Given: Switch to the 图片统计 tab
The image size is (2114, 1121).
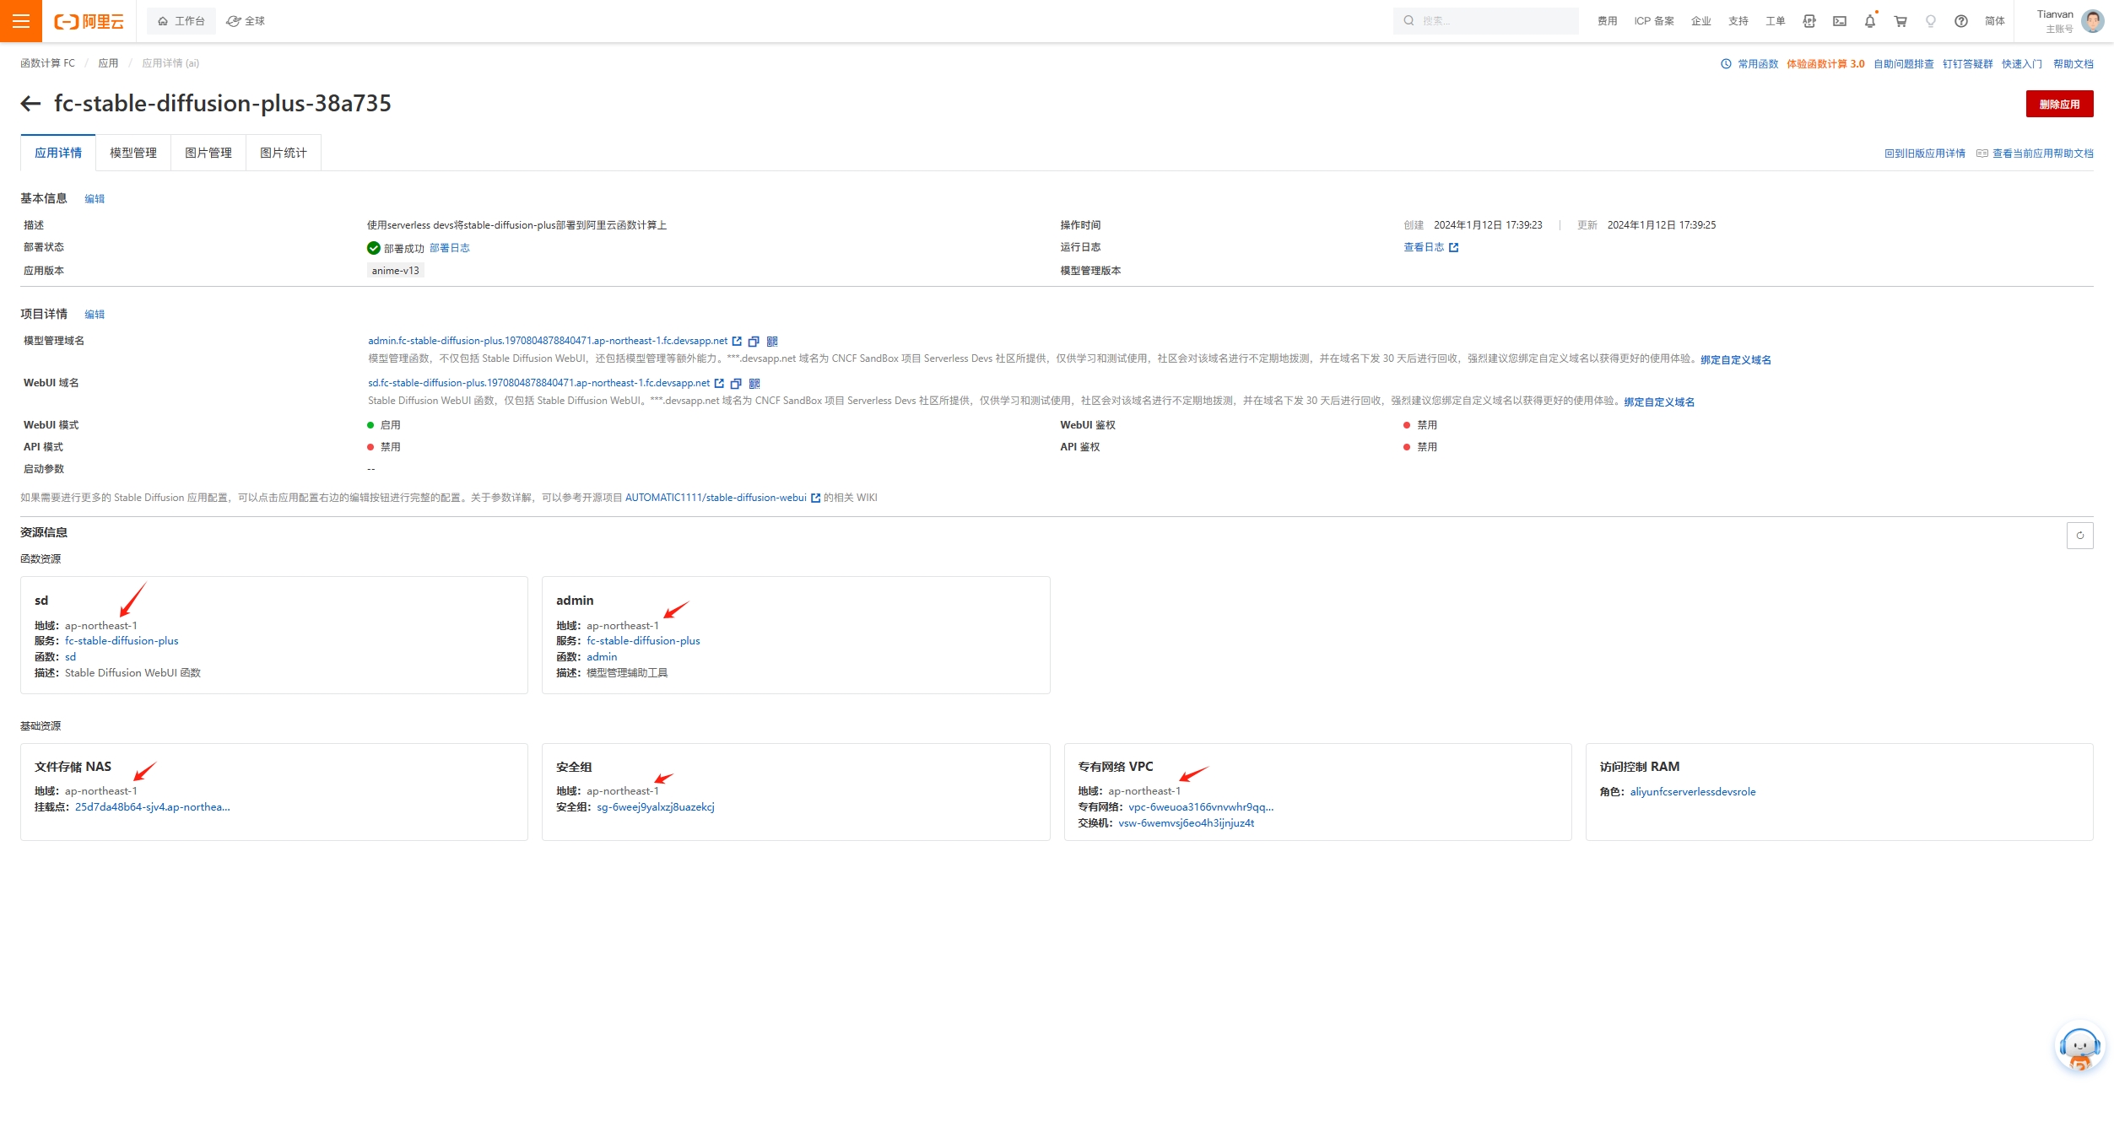Looking at the screenshot, I should click(284, 153).
